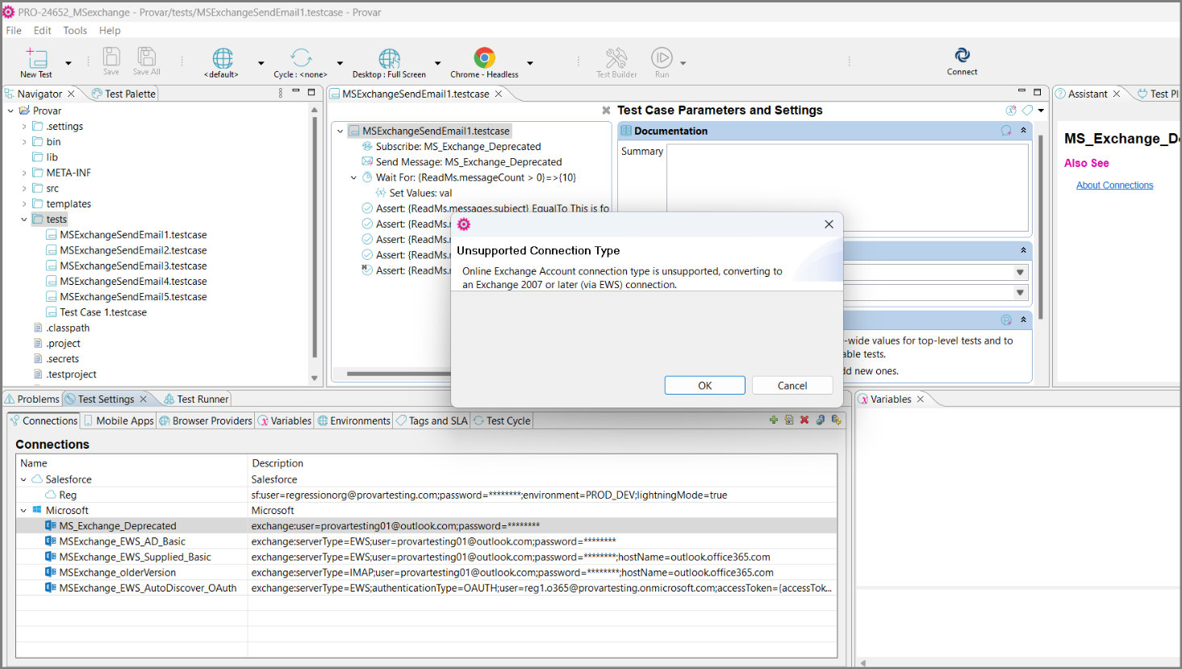Switch to the Test Cycle tab

pos(502,420)
